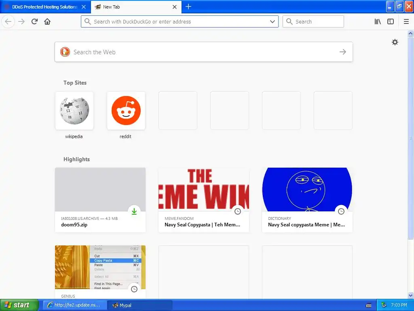Viewport: 414px width, 311px height.
Task: Open the Genius Copy Pasta highlight thumbnail
Action: 100,267
